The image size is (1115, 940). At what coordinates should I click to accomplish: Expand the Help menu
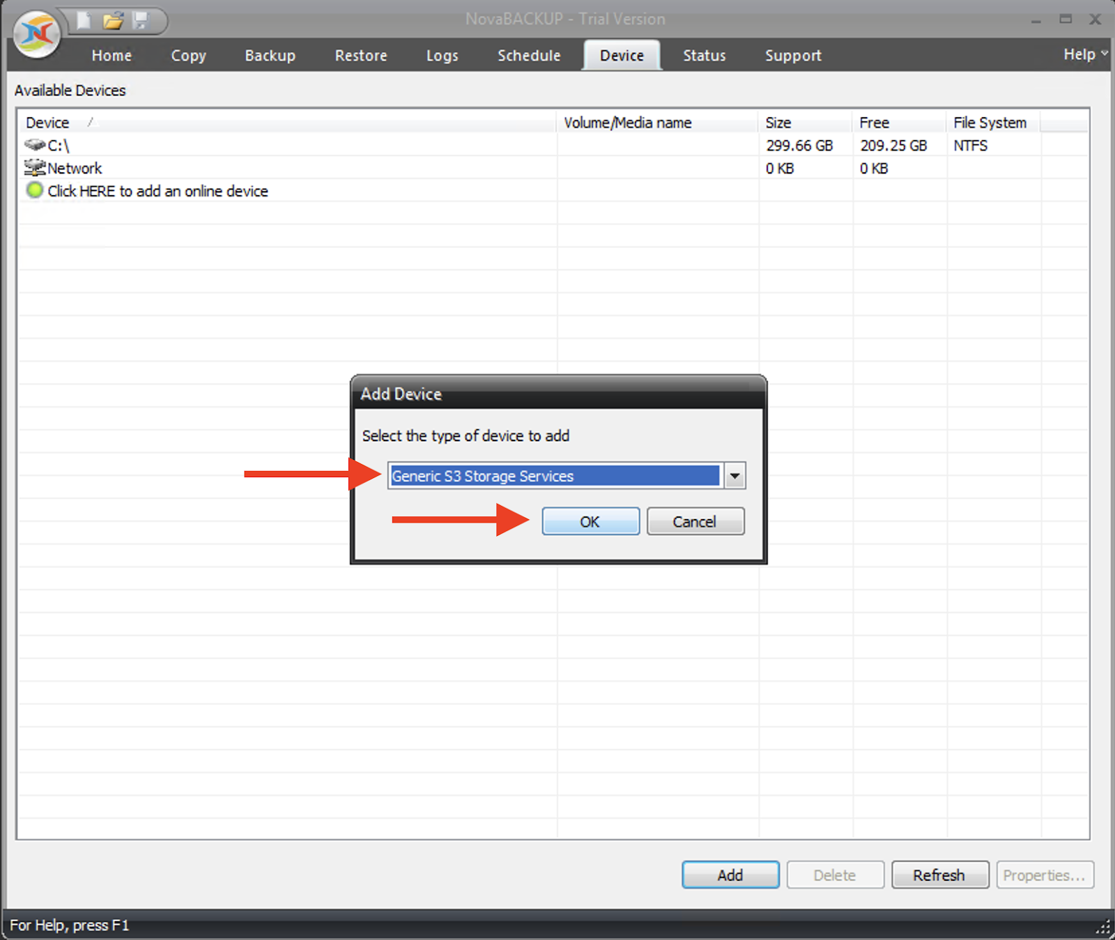click(x=1085, y=54)
